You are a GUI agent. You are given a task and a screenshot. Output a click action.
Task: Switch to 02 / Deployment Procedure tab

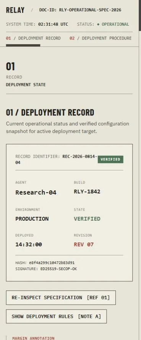point(100,38)
